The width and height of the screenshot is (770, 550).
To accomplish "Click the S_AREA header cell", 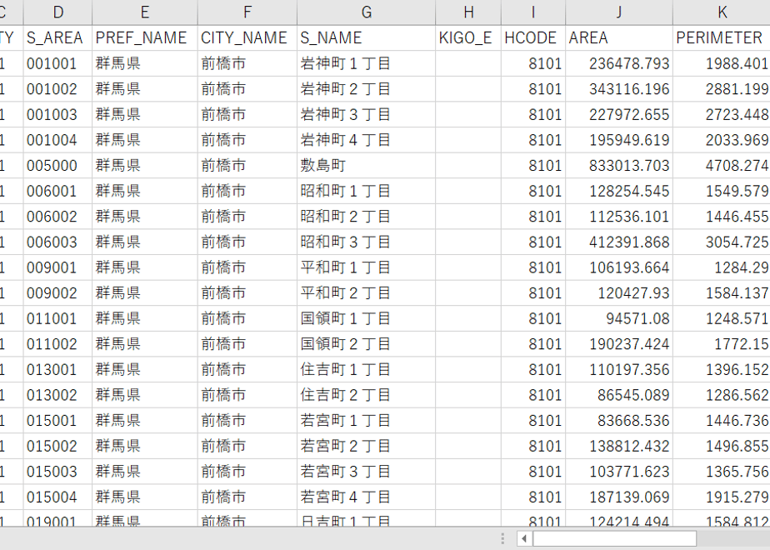I will [x=58, y=37].
